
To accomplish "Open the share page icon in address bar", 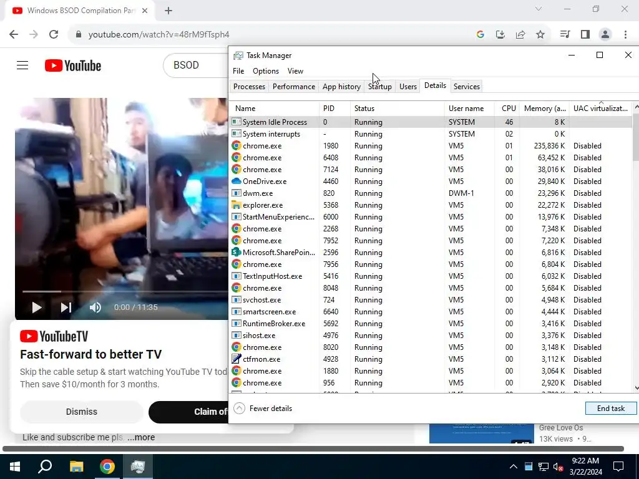I will click(x=520, y=35).
